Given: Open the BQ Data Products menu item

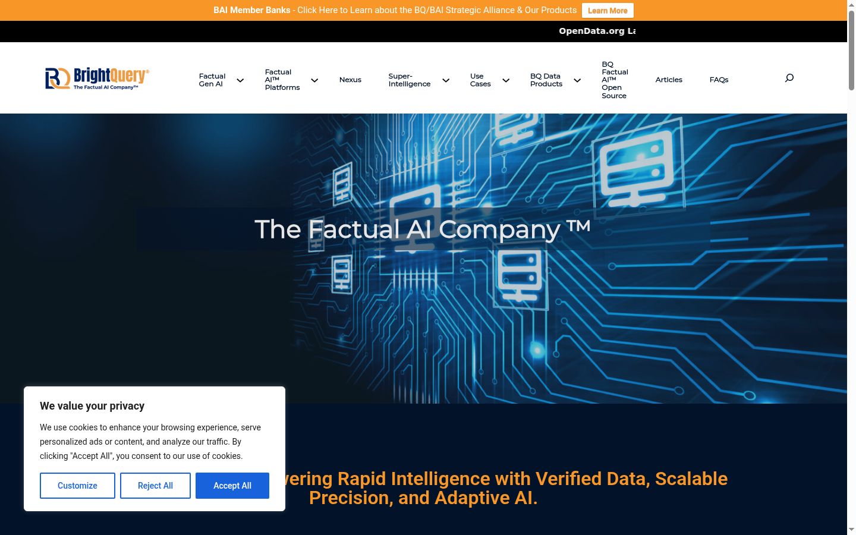Looking at the screenshot, I should coord(546,80).
